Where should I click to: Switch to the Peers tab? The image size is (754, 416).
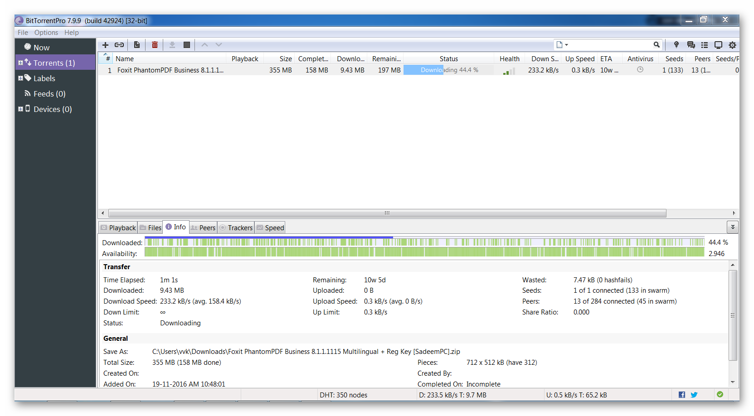(203, 227)
